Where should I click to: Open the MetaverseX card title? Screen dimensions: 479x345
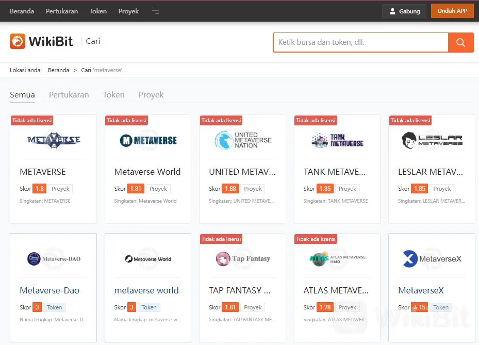point(421,290)
